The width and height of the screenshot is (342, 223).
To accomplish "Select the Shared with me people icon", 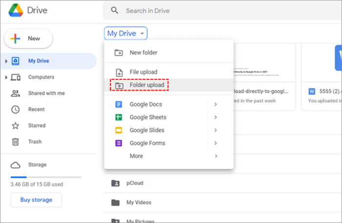I will (x=16, y=93).
